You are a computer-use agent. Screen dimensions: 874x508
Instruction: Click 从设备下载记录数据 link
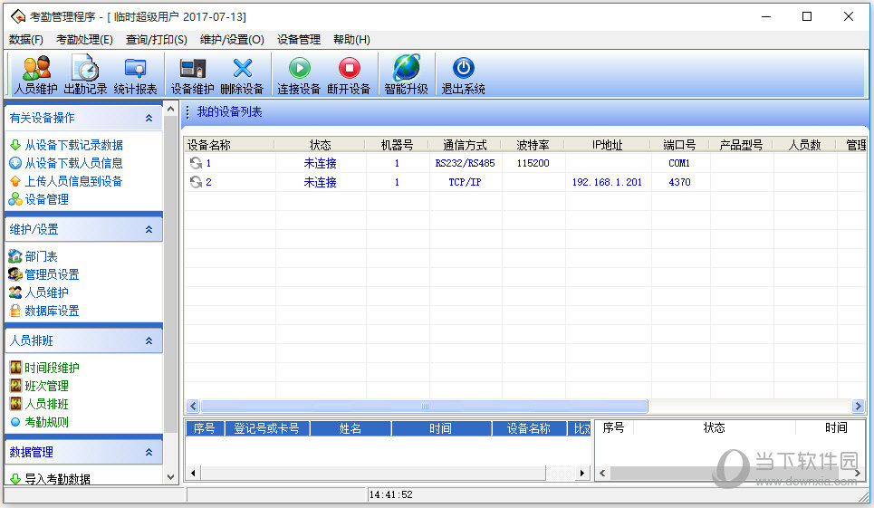tap(73, 145)
